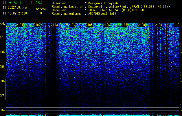The height and width of the screenshot is (116, 182).
Task: Click time marker 2108
Action: pos(141,25)
